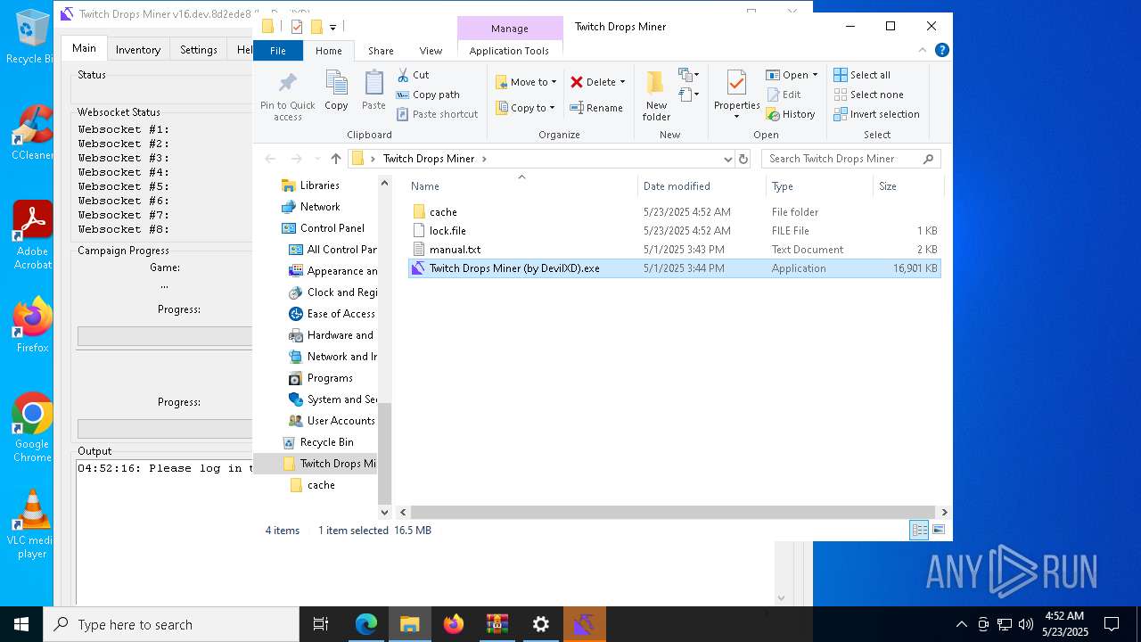Open WinRAR from the taskbar
Screen dimensions: 1141x642
coord(497,624)
